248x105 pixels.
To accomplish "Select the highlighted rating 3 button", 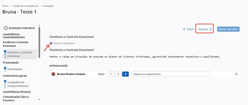I will point(125,74).
